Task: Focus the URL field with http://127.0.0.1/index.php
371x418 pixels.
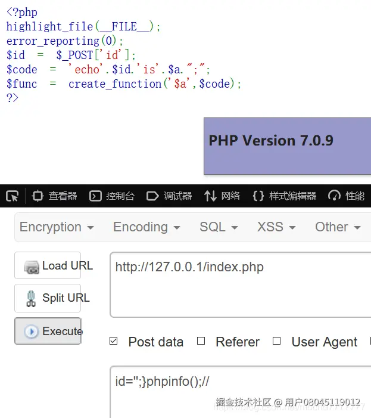Action: point(241,284)
